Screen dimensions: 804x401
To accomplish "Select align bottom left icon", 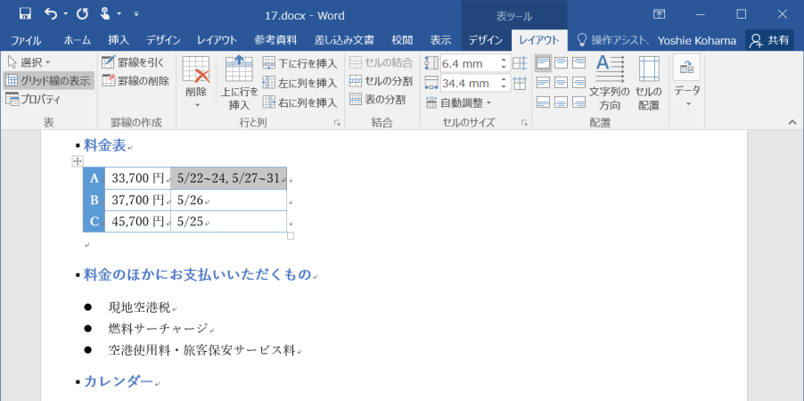I will coord(544,102).
